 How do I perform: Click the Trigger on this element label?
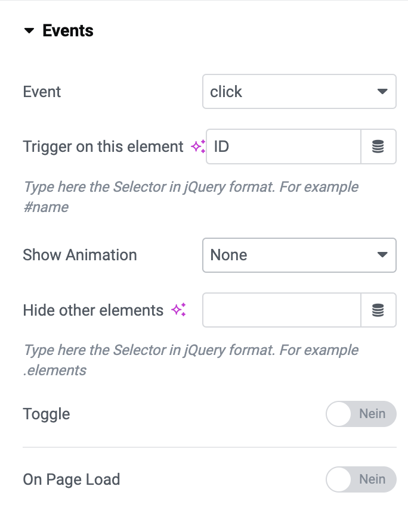(x=103, y=147)
